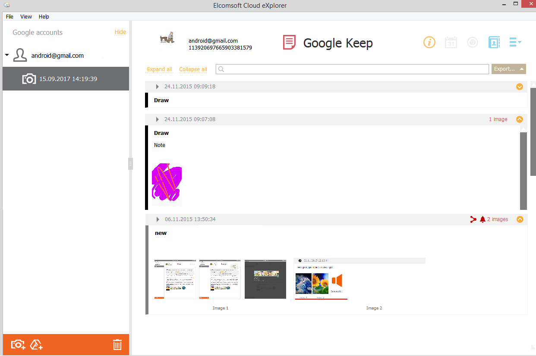The height and width of the screenshot is (356, 536).
Task: Open the File menu
Action: [9, 17]
